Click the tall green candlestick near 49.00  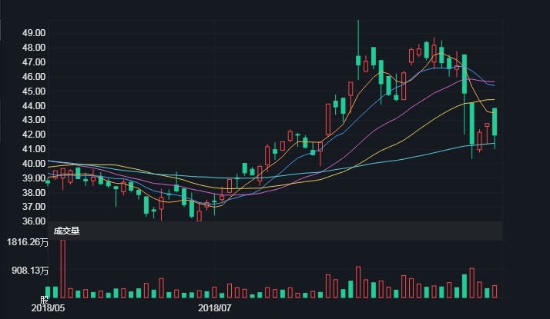[x=358, y=60]
